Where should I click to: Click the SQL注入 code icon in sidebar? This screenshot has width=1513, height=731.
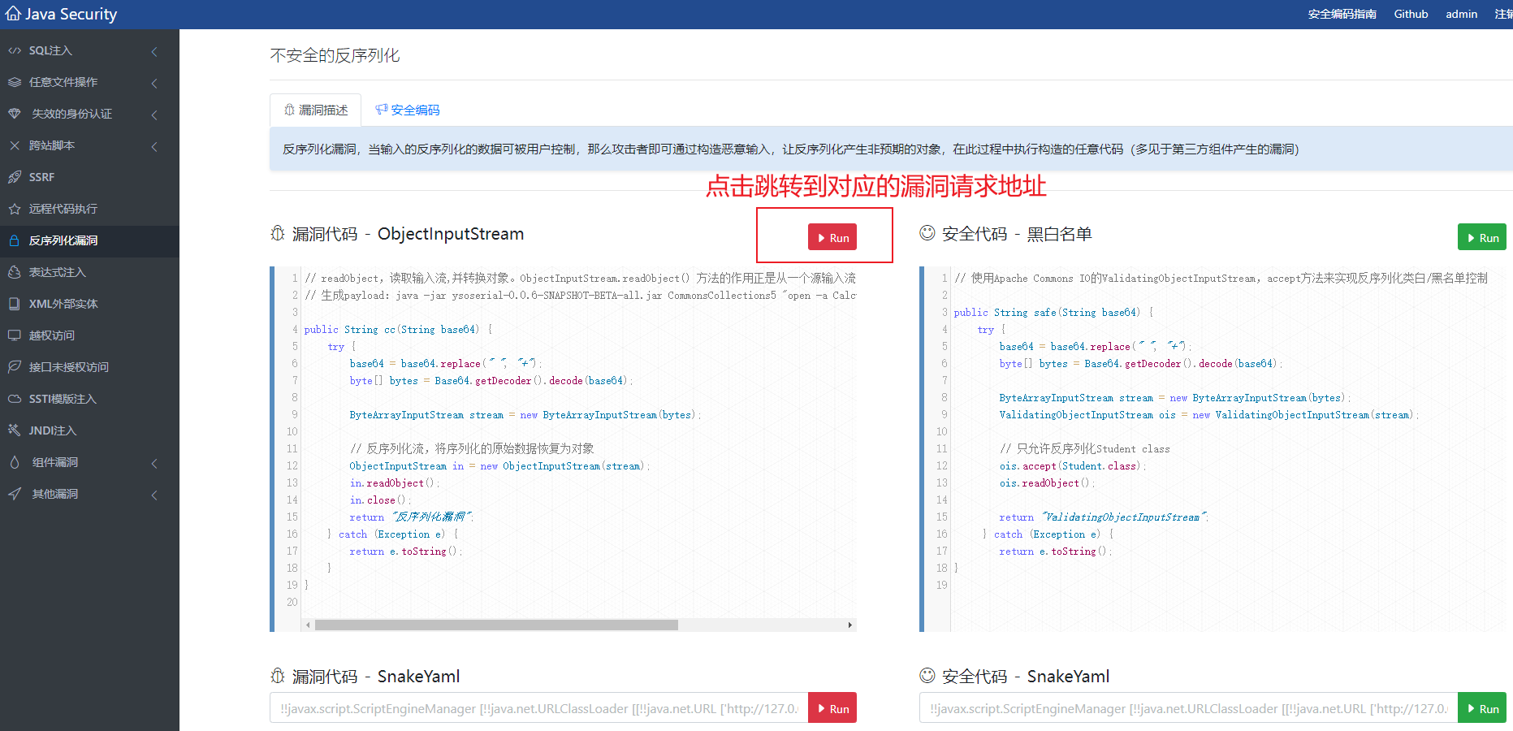pos(15,50)
